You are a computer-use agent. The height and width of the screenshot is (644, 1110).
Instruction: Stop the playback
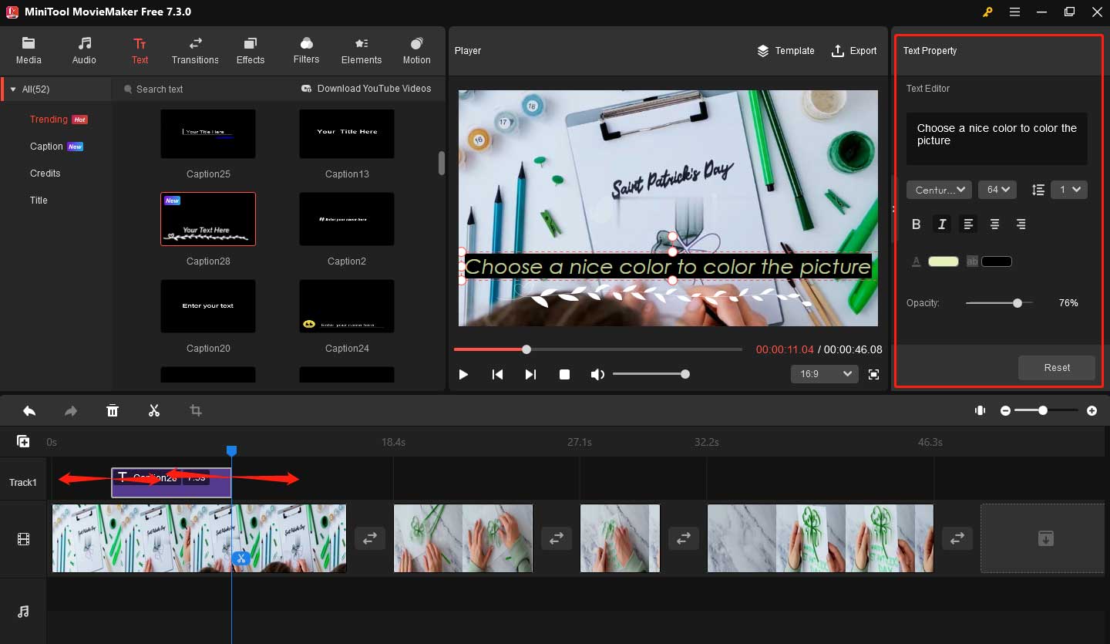564,374
